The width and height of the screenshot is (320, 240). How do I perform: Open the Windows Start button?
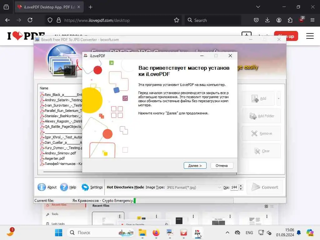pyautogui.click(x=58, y=232)
